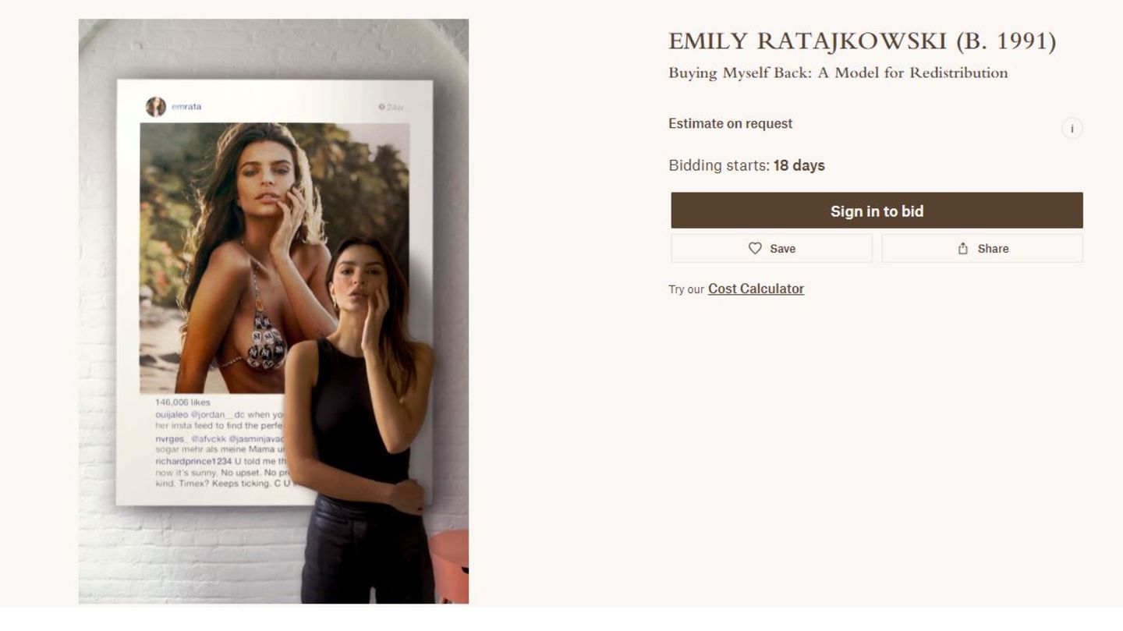Click the Bidding starts 18 days text

[746, 165]
